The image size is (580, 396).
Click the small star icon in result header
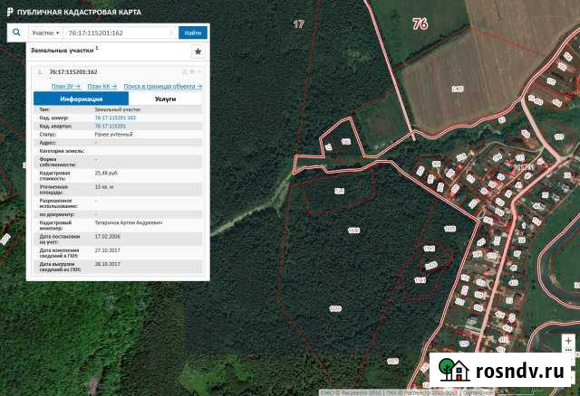pos(193,71)
